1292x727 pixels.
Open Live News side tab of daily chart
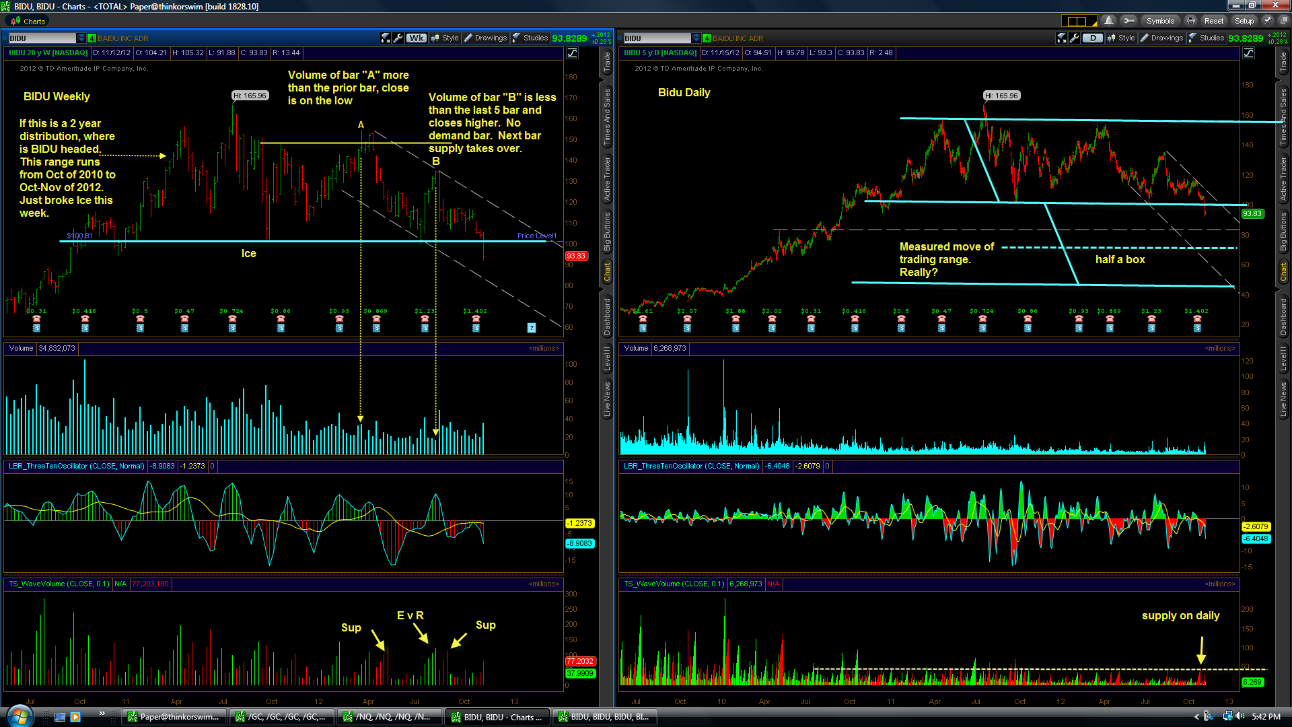point(1283,399)
